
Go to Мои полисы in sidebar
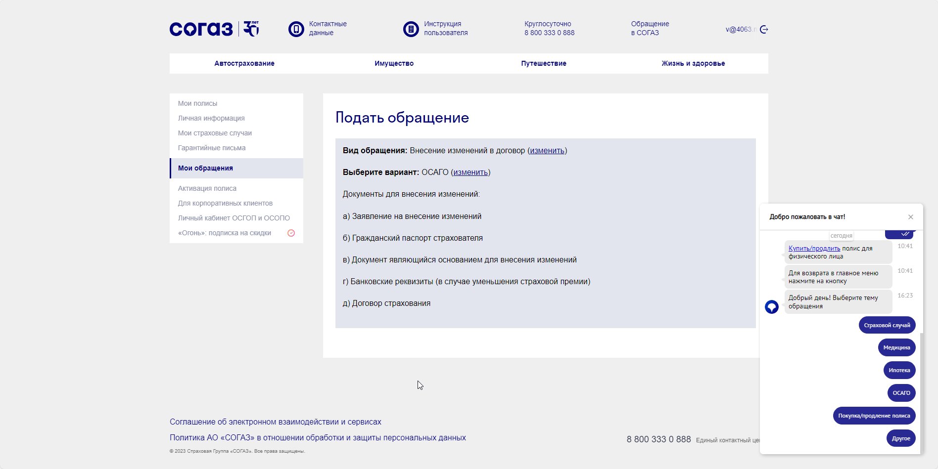(197, 103)
